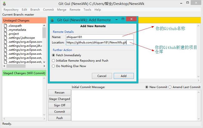Open the Remote menu

click(75, 10)
